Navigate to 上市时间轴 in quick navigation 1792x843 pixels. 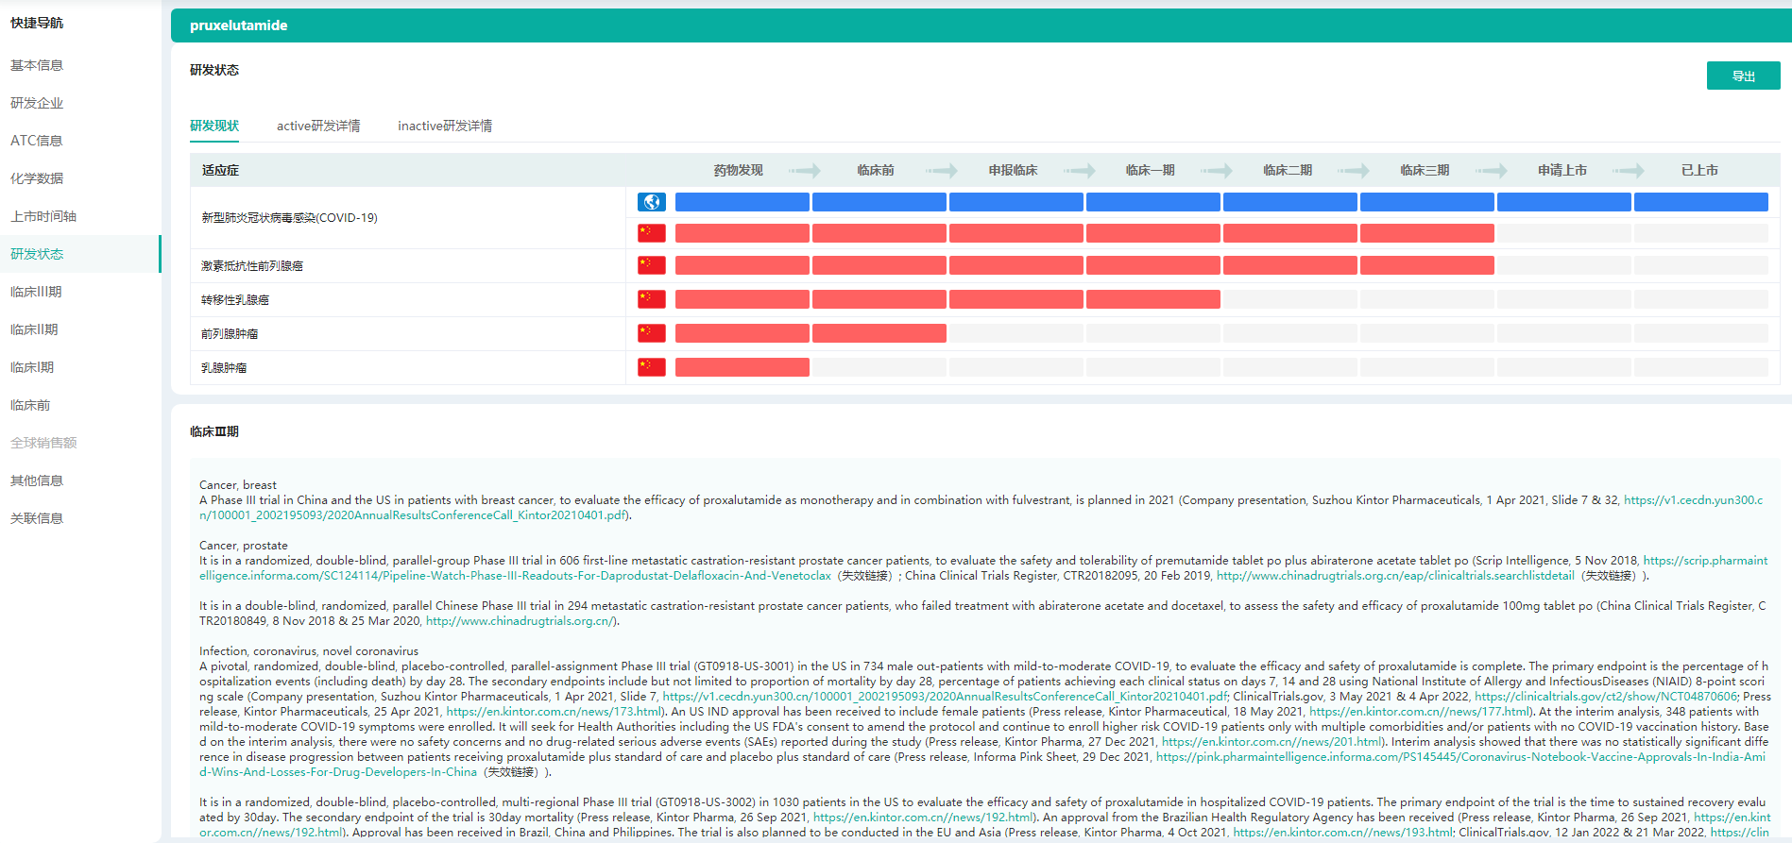pyautogui.click(x=43, y=216)
